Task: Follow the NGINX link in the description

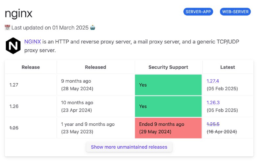Action: coord(33,41)
